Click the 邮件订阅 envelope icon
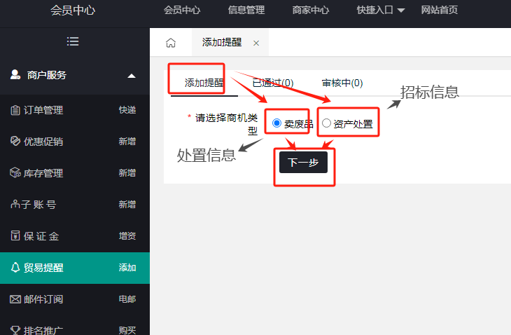This screenshot has width=511, height=335. (x=15, y=299)
